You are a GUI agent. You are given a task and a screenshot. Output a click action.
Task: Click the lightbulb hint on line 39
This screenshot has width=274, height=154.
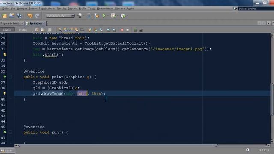[5, 93]
